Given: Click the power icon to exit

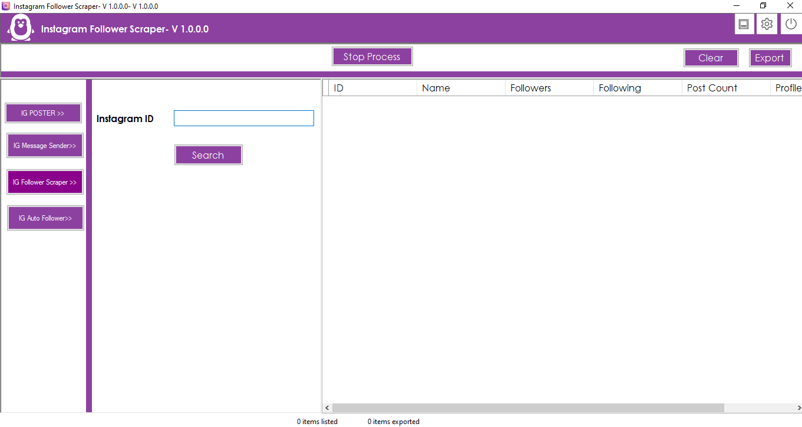Looking at the screenshot, I should point(791,24).
